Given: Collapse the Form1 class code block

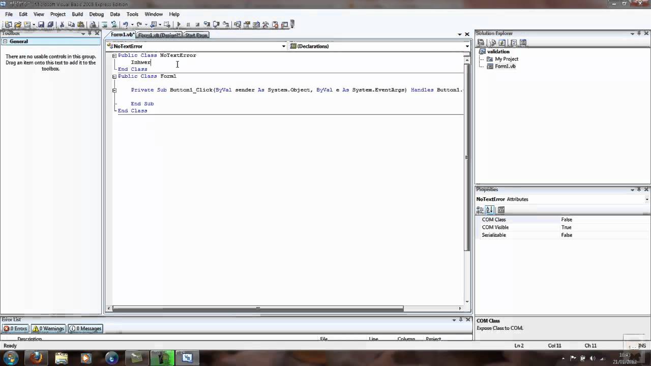Looking at the screenshot, I should [x=114, y=76].
